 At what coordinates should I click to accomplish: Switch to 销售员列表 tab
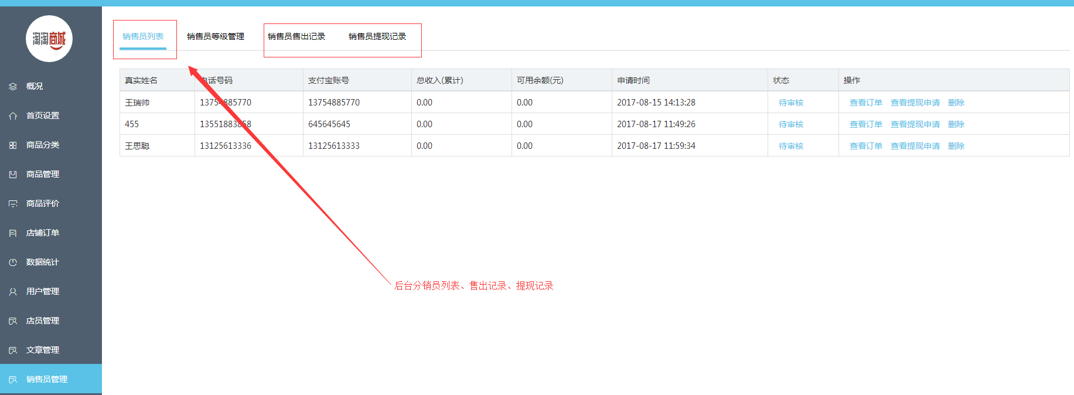[143, 36]
